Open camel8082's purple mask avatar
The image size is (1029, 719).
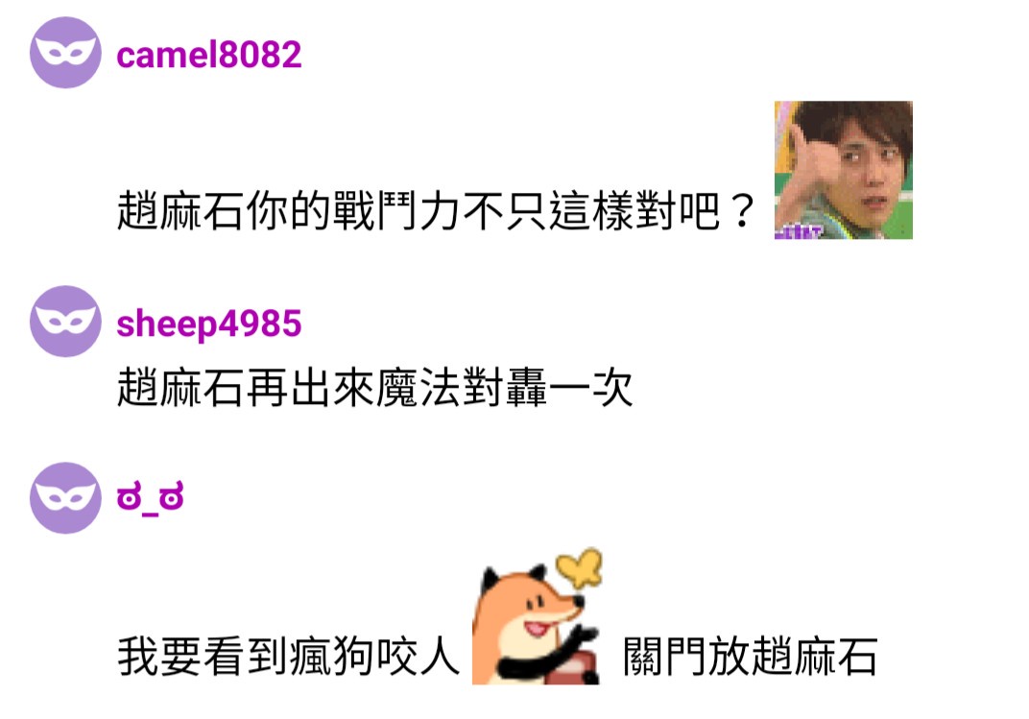pyautogui.click(x=65, y=53)
